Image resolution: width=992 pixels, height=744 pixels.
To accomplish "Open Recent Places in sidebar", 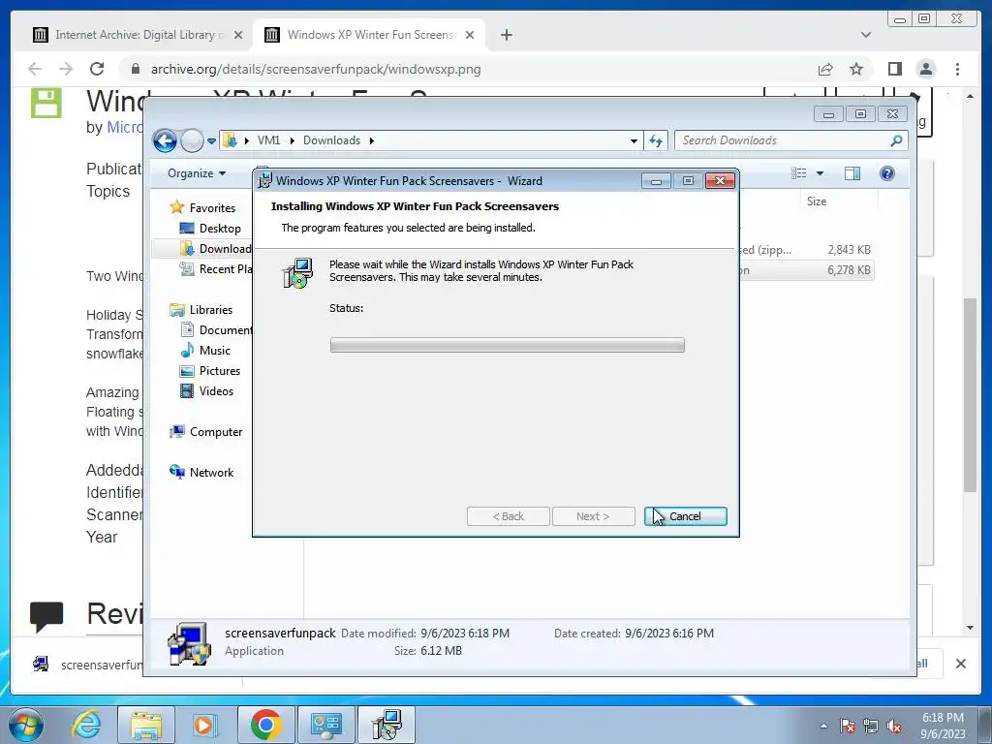I will (x=216, y=269).
